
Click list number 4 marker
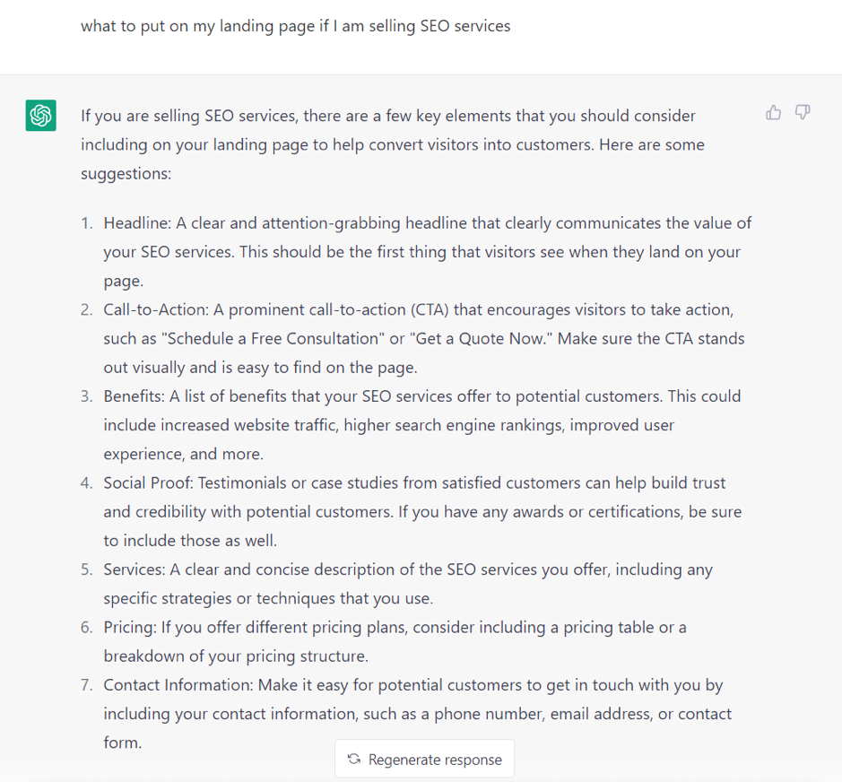point(86,482)
